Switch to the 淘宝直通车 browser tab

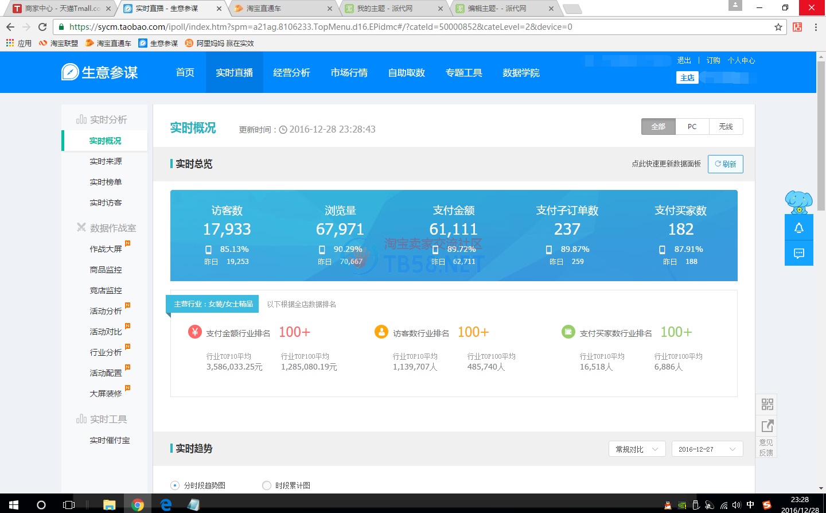[281, 9]
